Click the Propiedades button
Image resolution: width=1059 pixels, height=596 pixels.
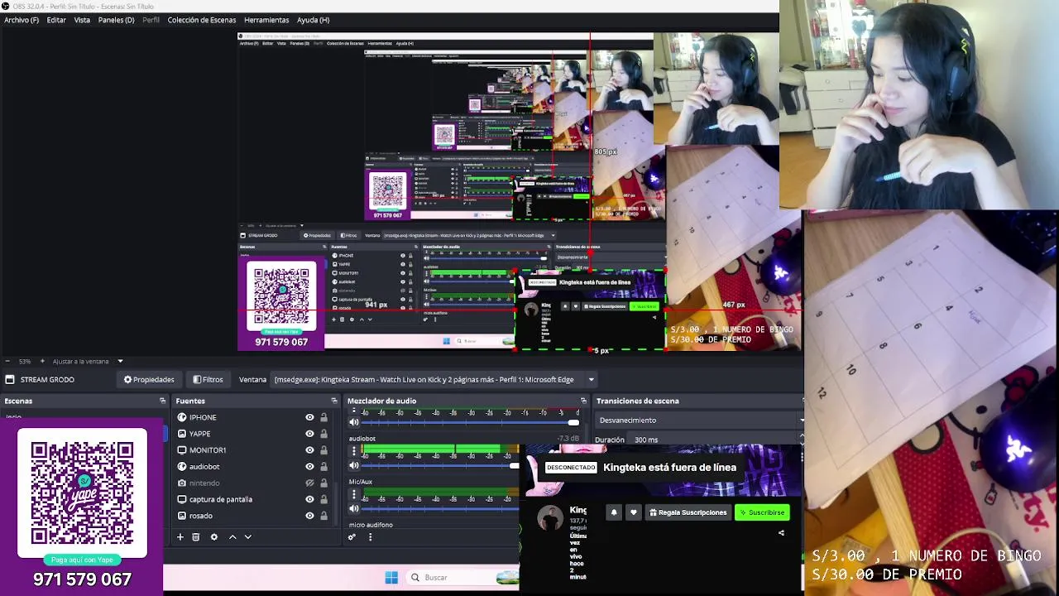point(149,379)
